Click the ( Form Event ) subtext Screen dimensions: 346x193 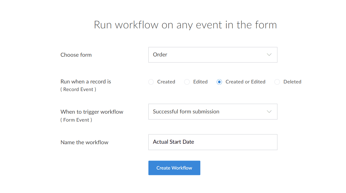click(x=76, y=120)
